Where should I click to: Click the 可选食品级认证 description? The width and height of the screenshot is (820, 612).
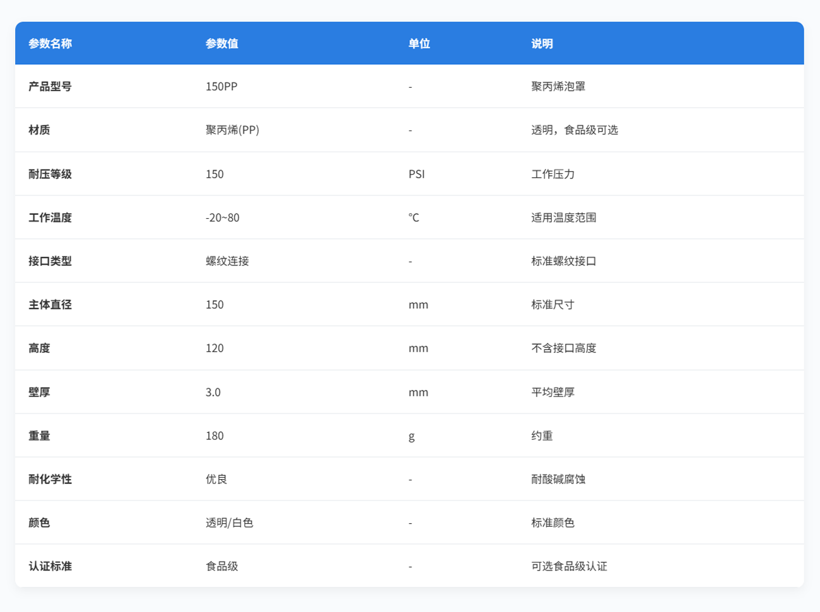tap(569, 566)
